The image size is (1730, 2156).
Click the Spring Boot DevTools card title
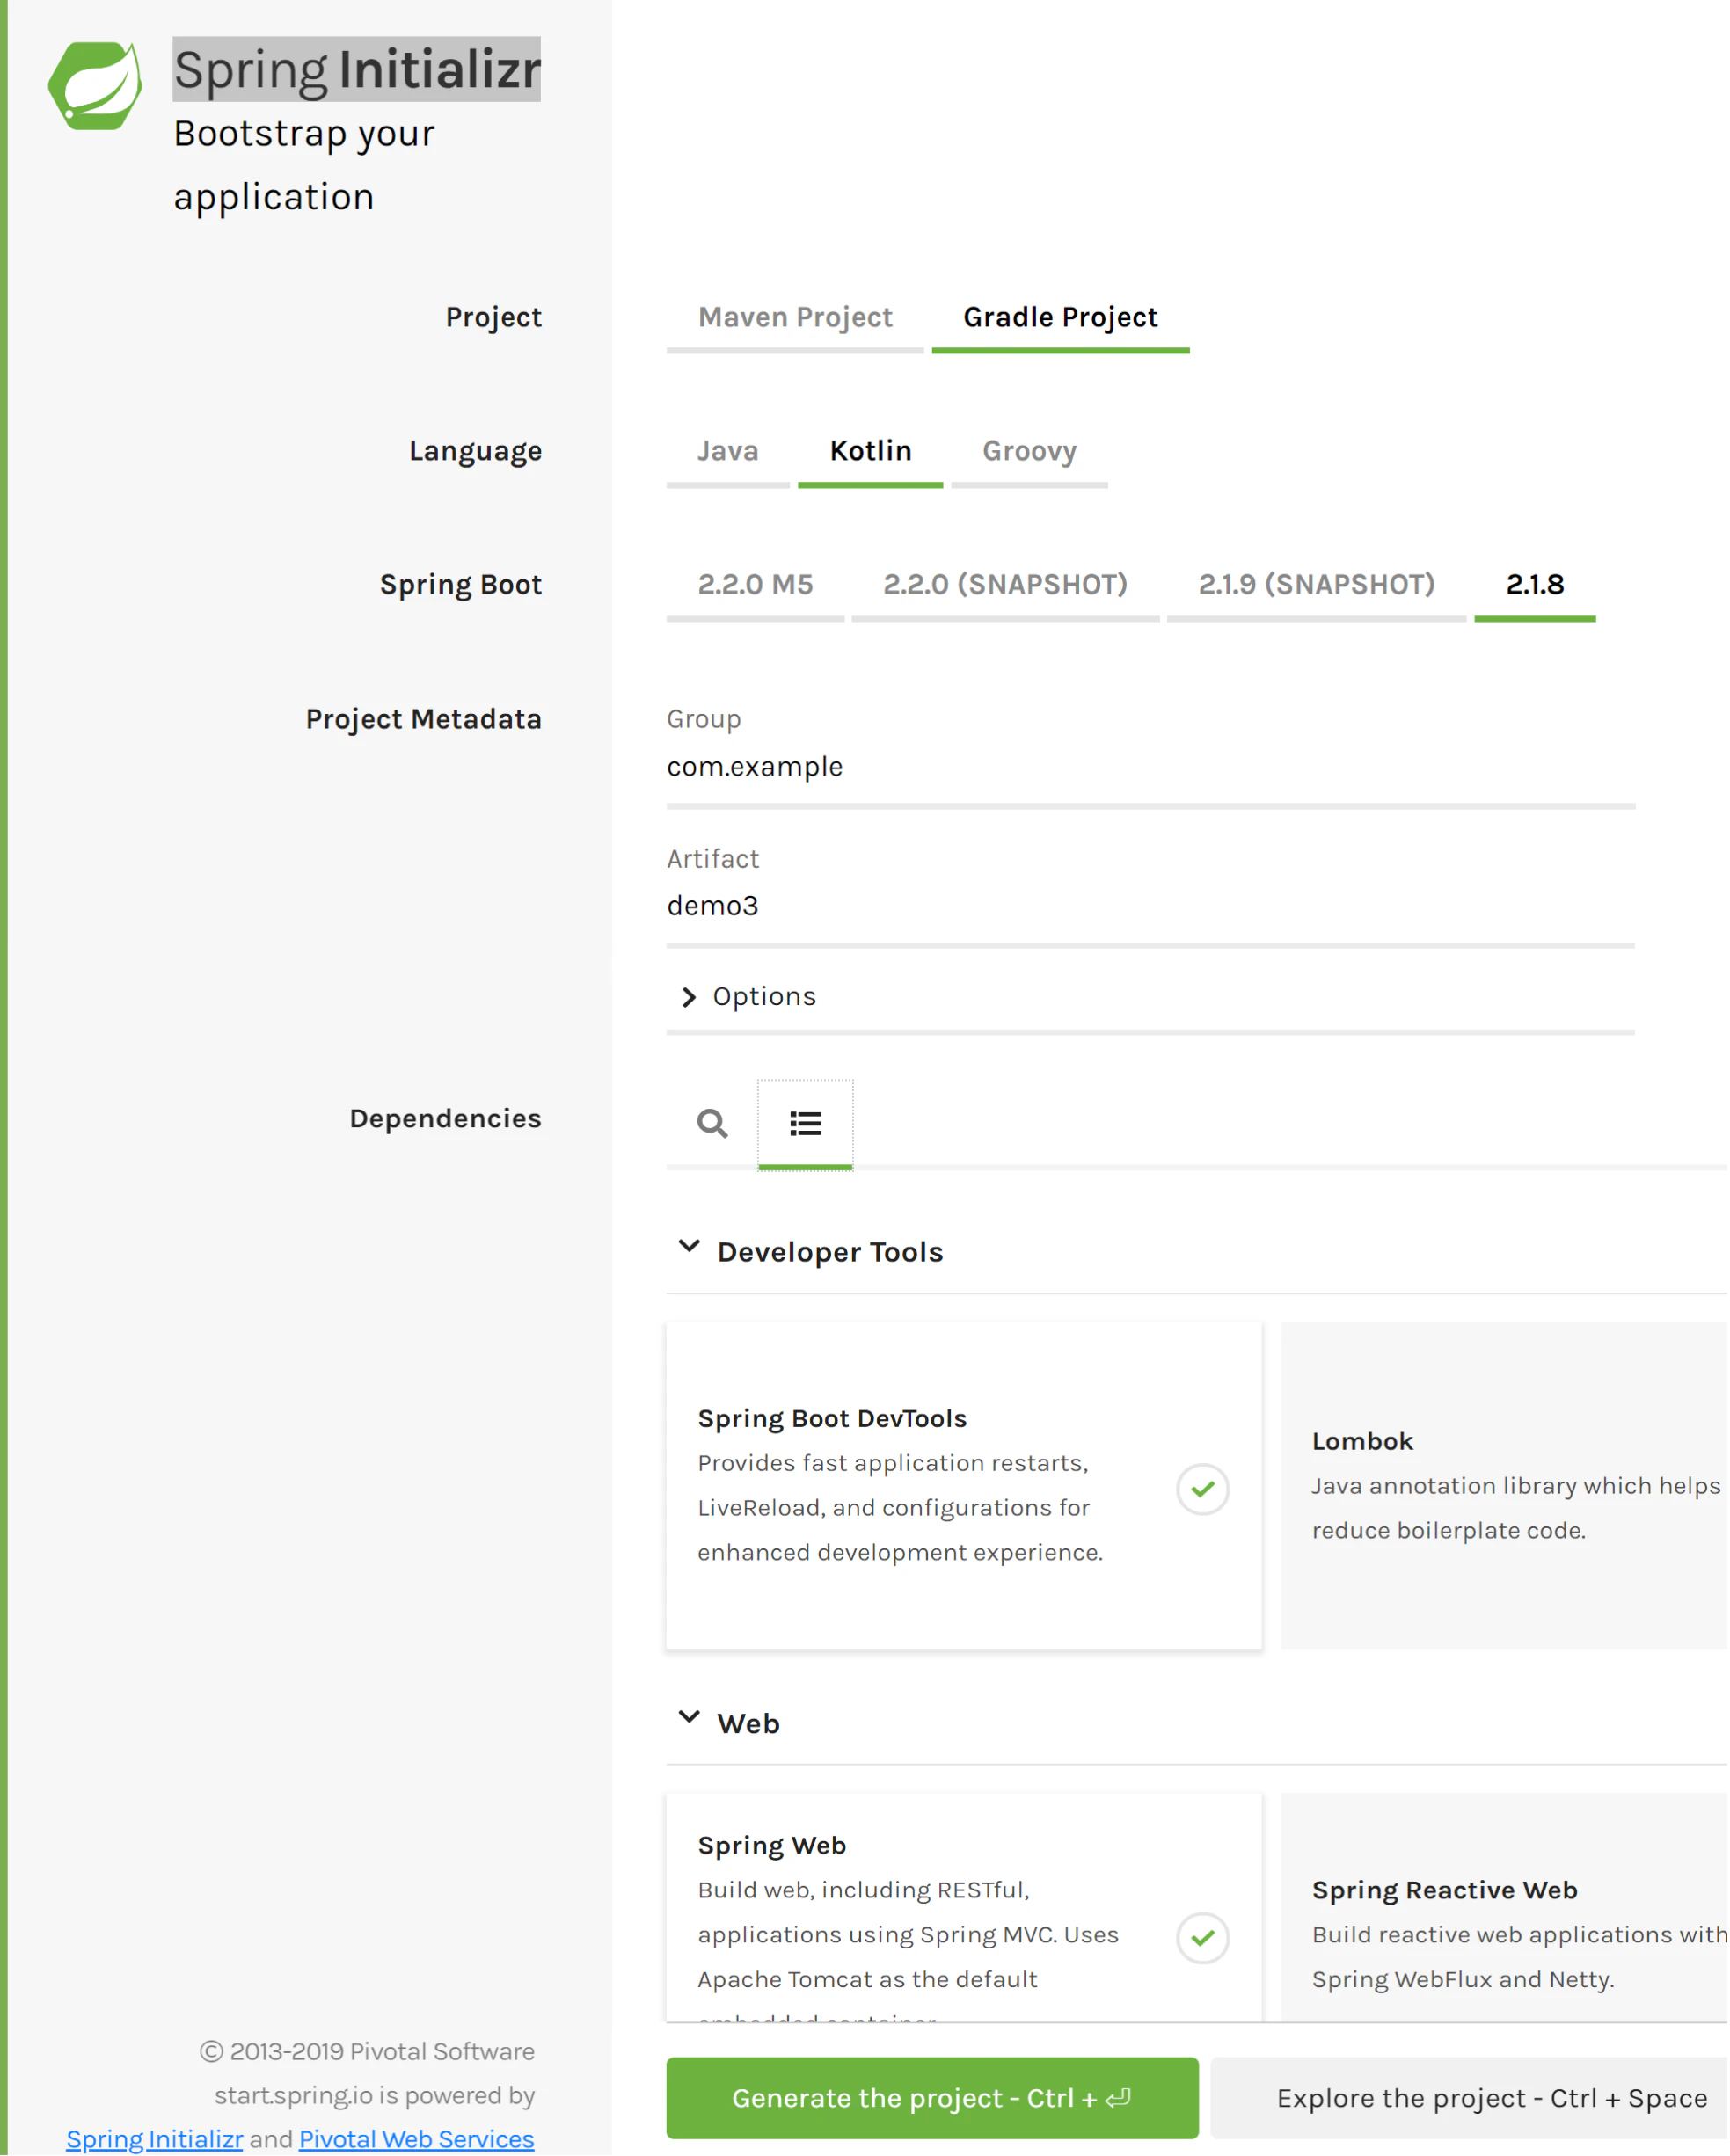(832, 1418)
